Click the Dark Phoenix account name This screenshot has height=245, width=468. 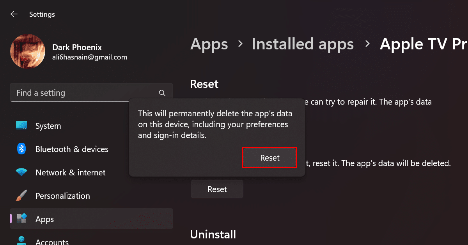point(77,47)
